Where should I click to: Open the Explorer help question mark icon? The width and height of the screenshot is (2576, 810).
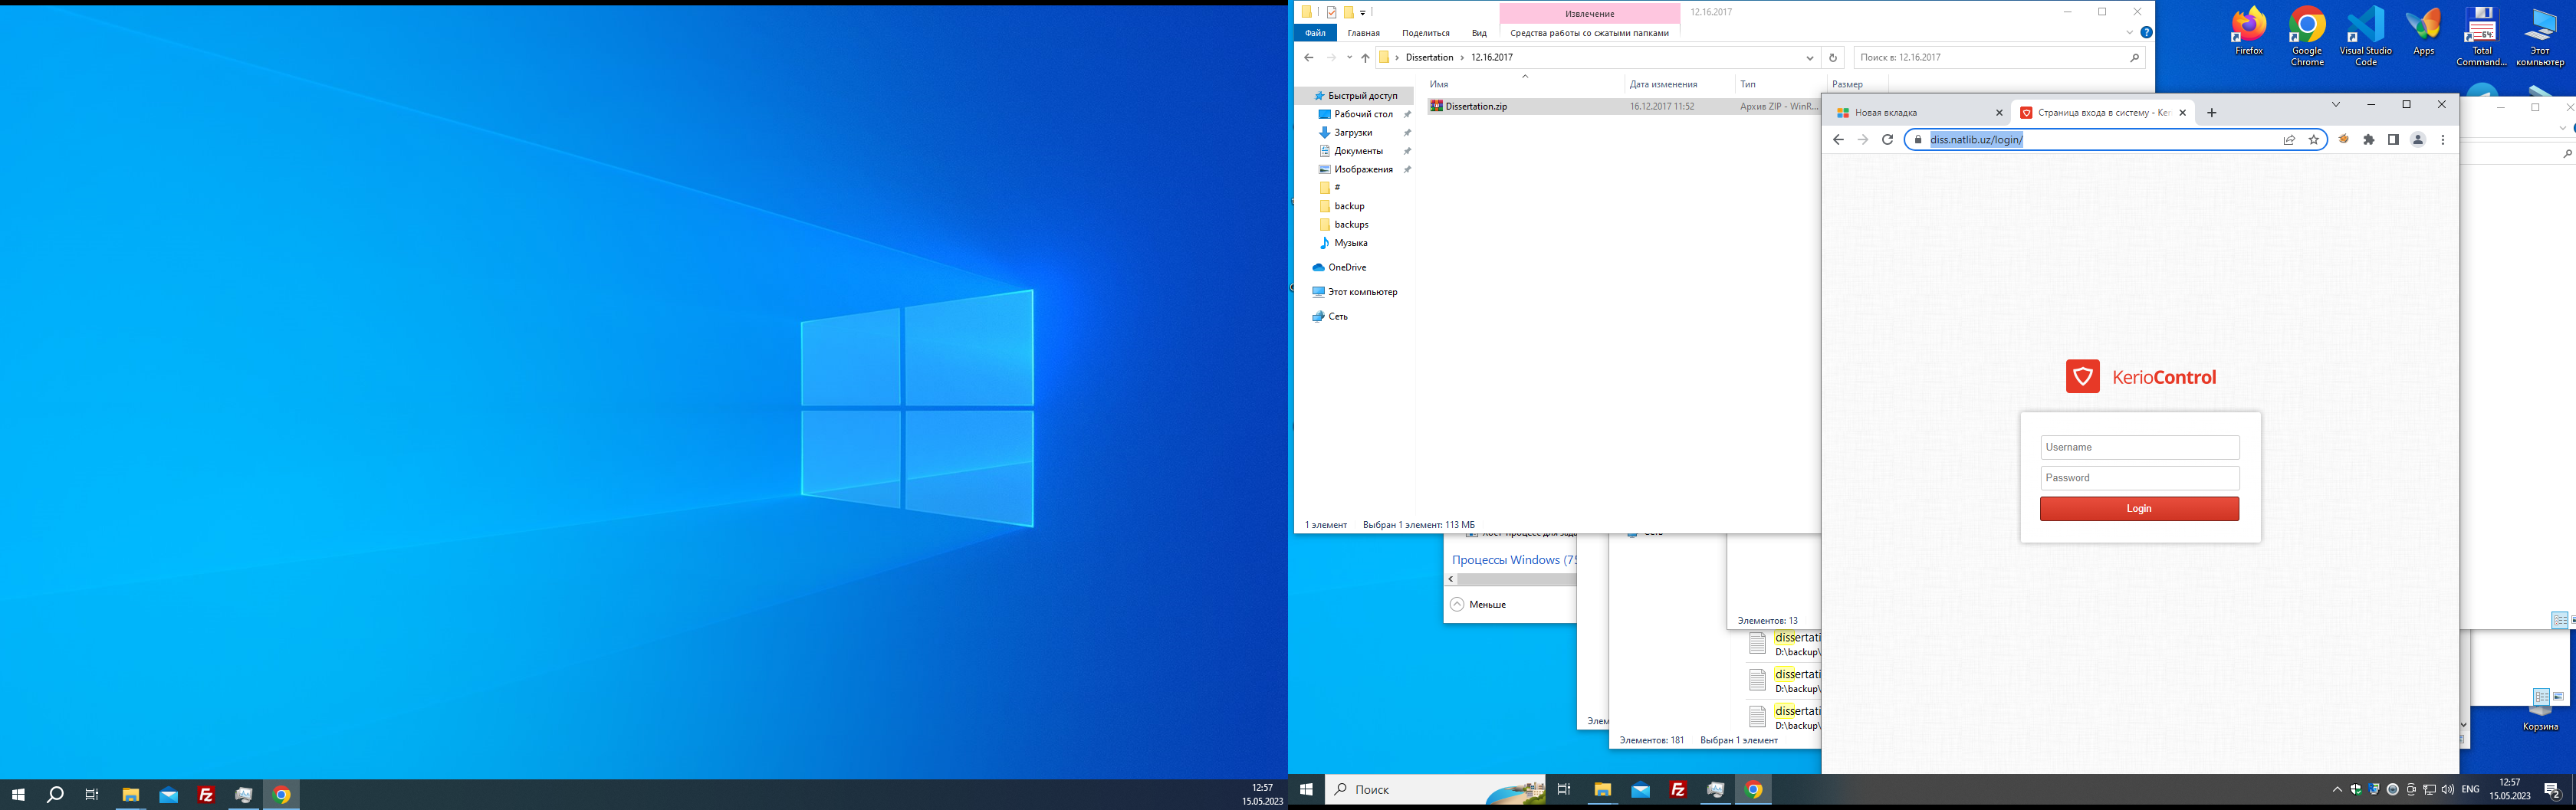[x=2146, y=33]
